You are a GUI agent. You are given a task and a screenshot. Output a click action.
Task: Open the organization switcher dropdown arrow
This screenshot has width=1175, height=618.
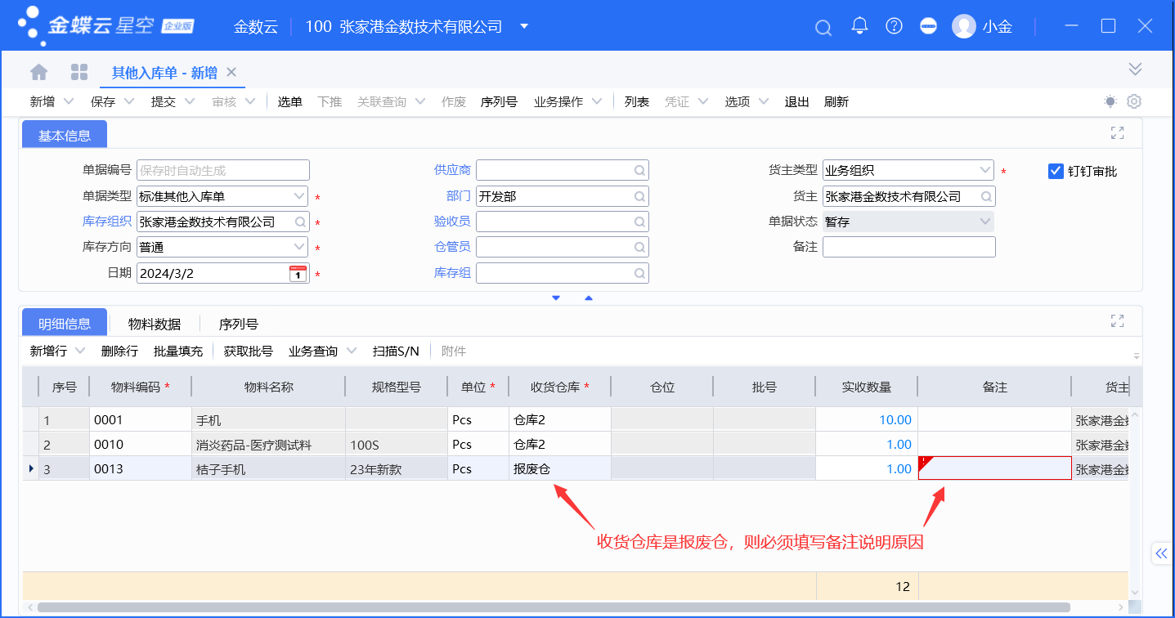[524, 26]
